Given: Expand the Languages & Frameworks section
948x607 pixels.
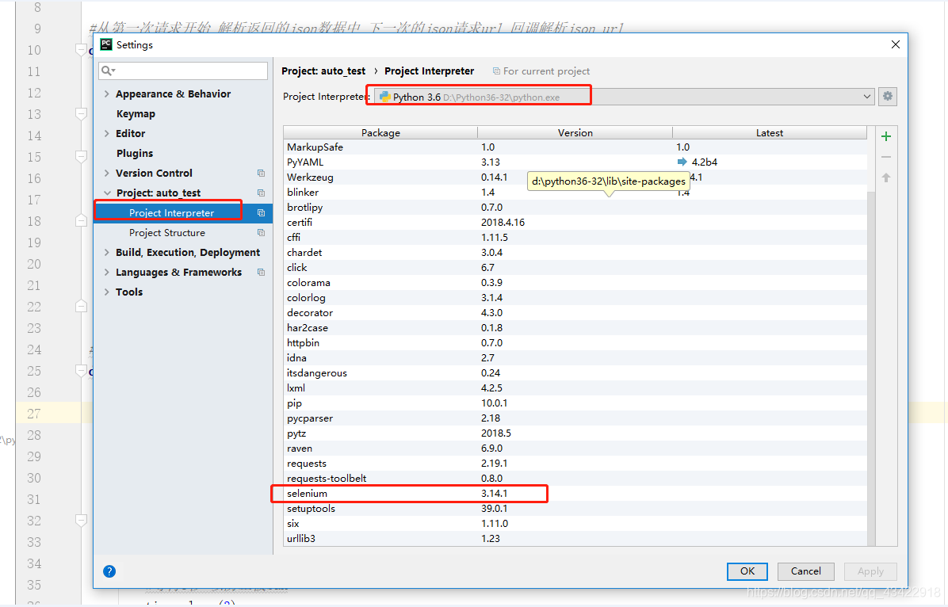Looking at the screenshot, I should tap(107, 272).
